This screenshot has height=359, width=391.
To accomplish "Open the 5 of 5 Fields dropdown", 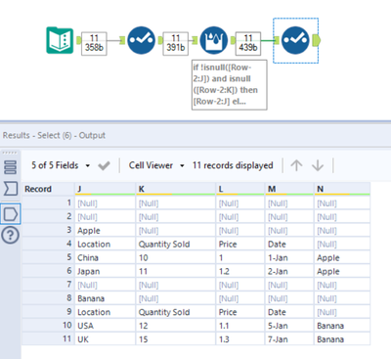I will [61, 165].
